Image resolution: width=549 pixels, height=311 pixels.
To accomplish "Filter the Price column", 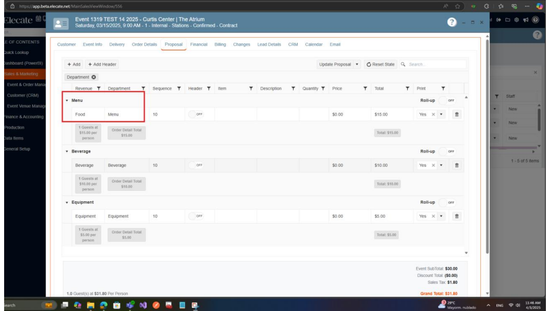I will pos(365,88).
